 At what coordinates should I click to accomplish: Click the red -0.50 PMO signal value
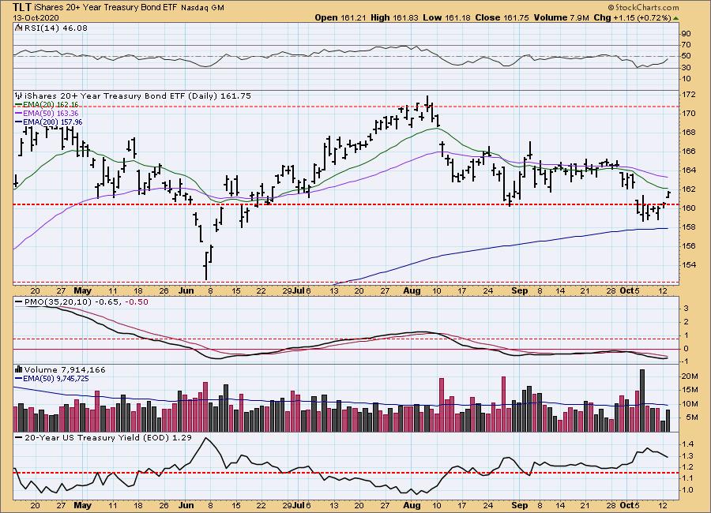[136, 301]
